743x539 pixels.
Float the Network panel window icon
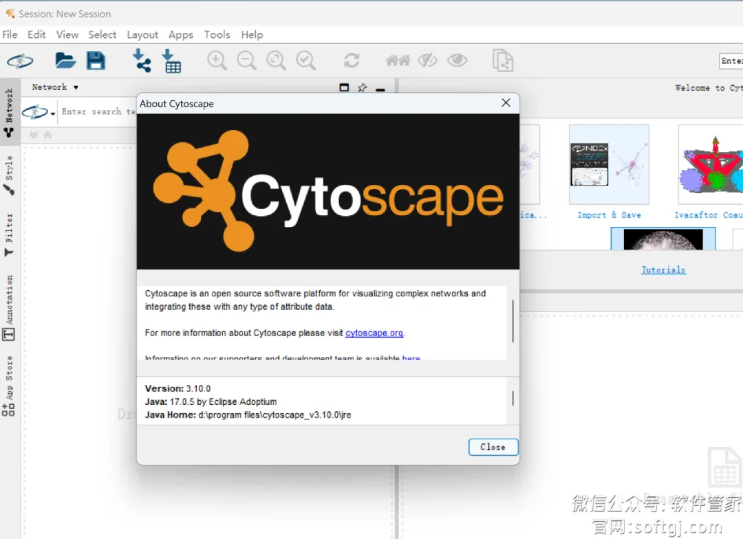pyautogui.click(x=345, y=87)
